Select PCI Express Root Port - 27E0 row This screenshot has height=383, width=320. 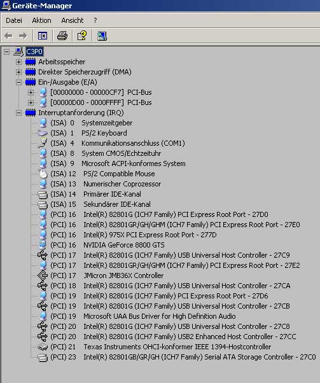point(175,225)
